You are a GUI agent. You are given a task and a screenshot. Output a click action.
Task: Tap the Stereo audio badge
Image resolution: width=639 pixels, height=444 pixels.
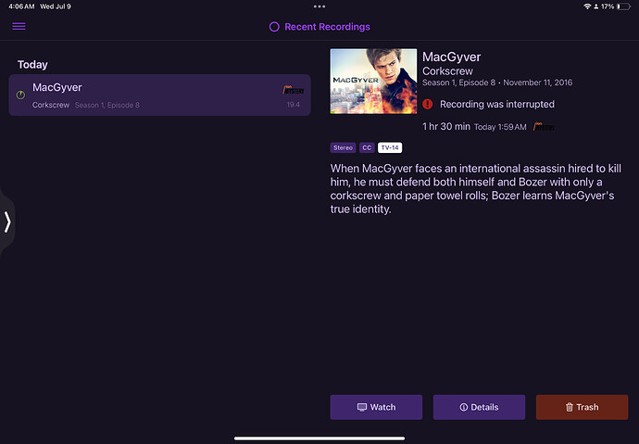343,147
